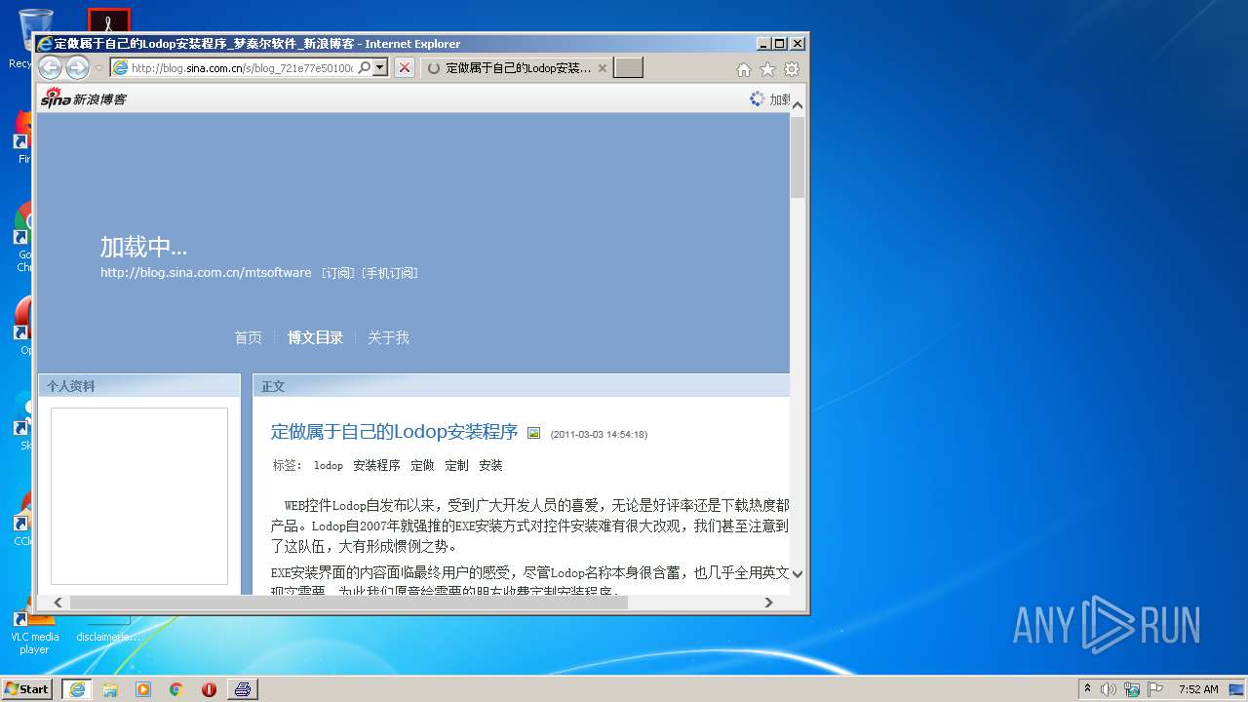Click the 安装 tag
Viewport: 1248px width, 702px height.
[x=490, y=465]
